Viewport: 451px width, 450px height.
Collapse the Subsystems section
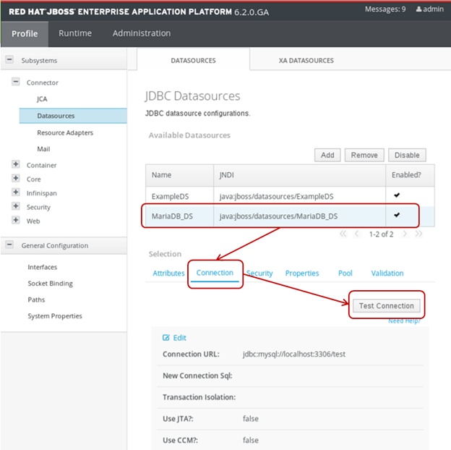[x=9, y=61]
